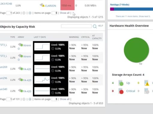Click the search magnifier in Objects by Capacity Risk
Viewport: 153px width, 114px height.
tap(95, 27)
